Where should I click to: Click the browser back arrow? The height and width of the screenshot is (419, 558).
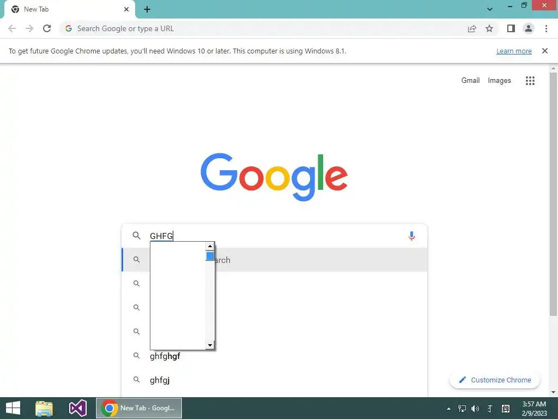[x=12, y=28]
